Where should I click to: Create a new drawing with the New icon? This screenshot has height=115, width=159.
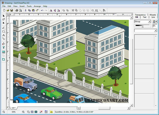click(4, 10)
